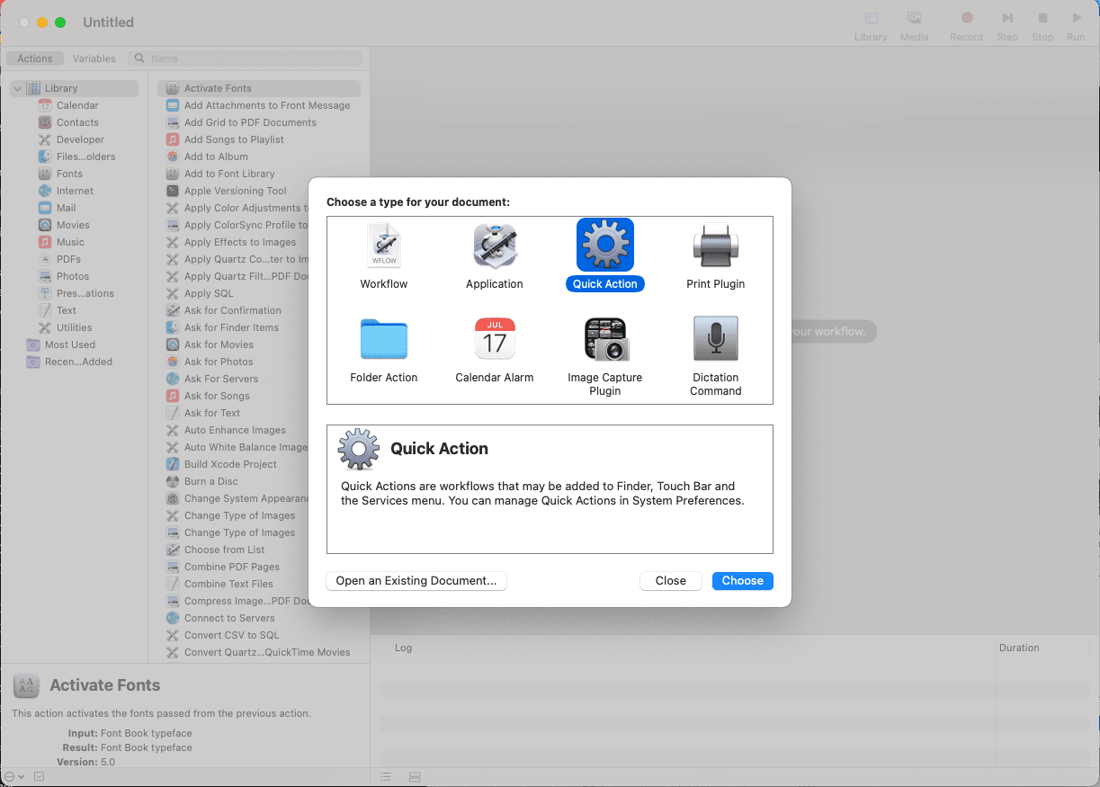
Task: Switch to the Actions tab
Action: [x=35, y=58]
